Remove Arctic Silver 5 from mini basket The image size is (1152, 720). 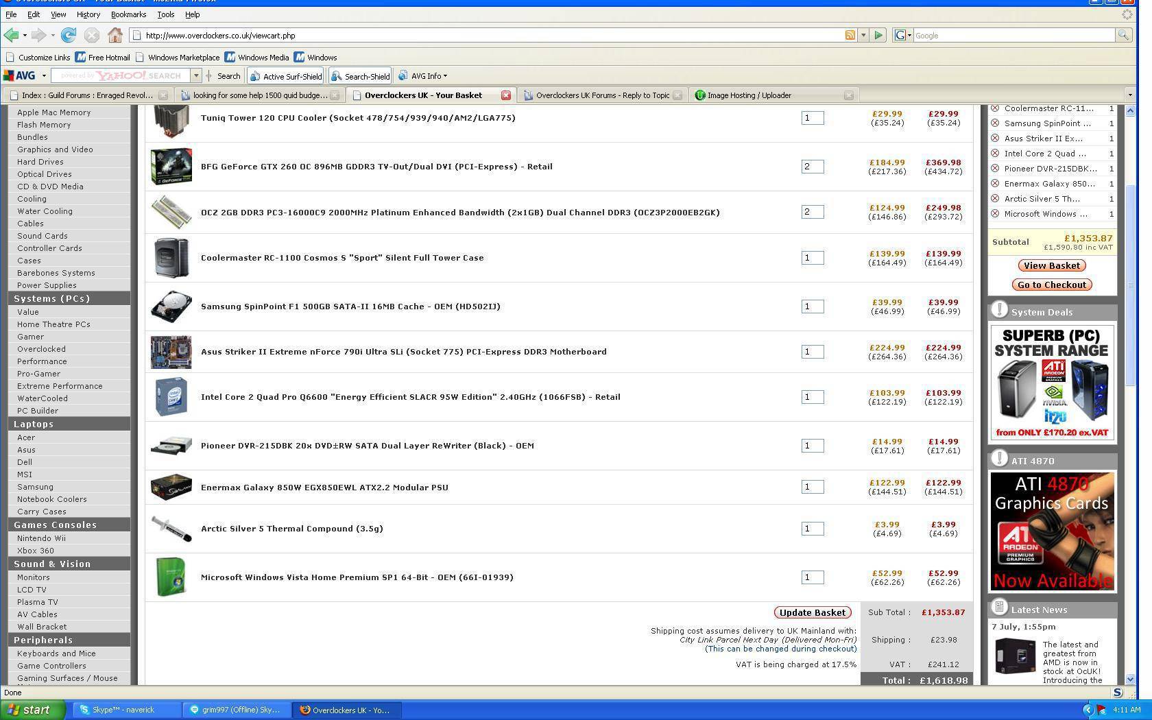click(995, 199)
